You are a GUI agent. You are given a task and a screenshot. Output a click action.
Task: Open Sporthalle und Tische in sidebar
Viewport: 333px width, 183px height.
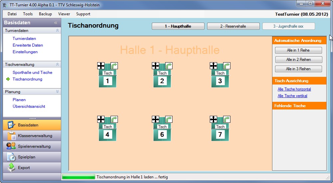click(32, 73)
